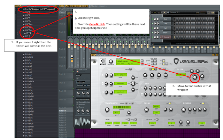Toggle the OSC retrig switch
The image size is (223, 140).
(x=130, y=69)
